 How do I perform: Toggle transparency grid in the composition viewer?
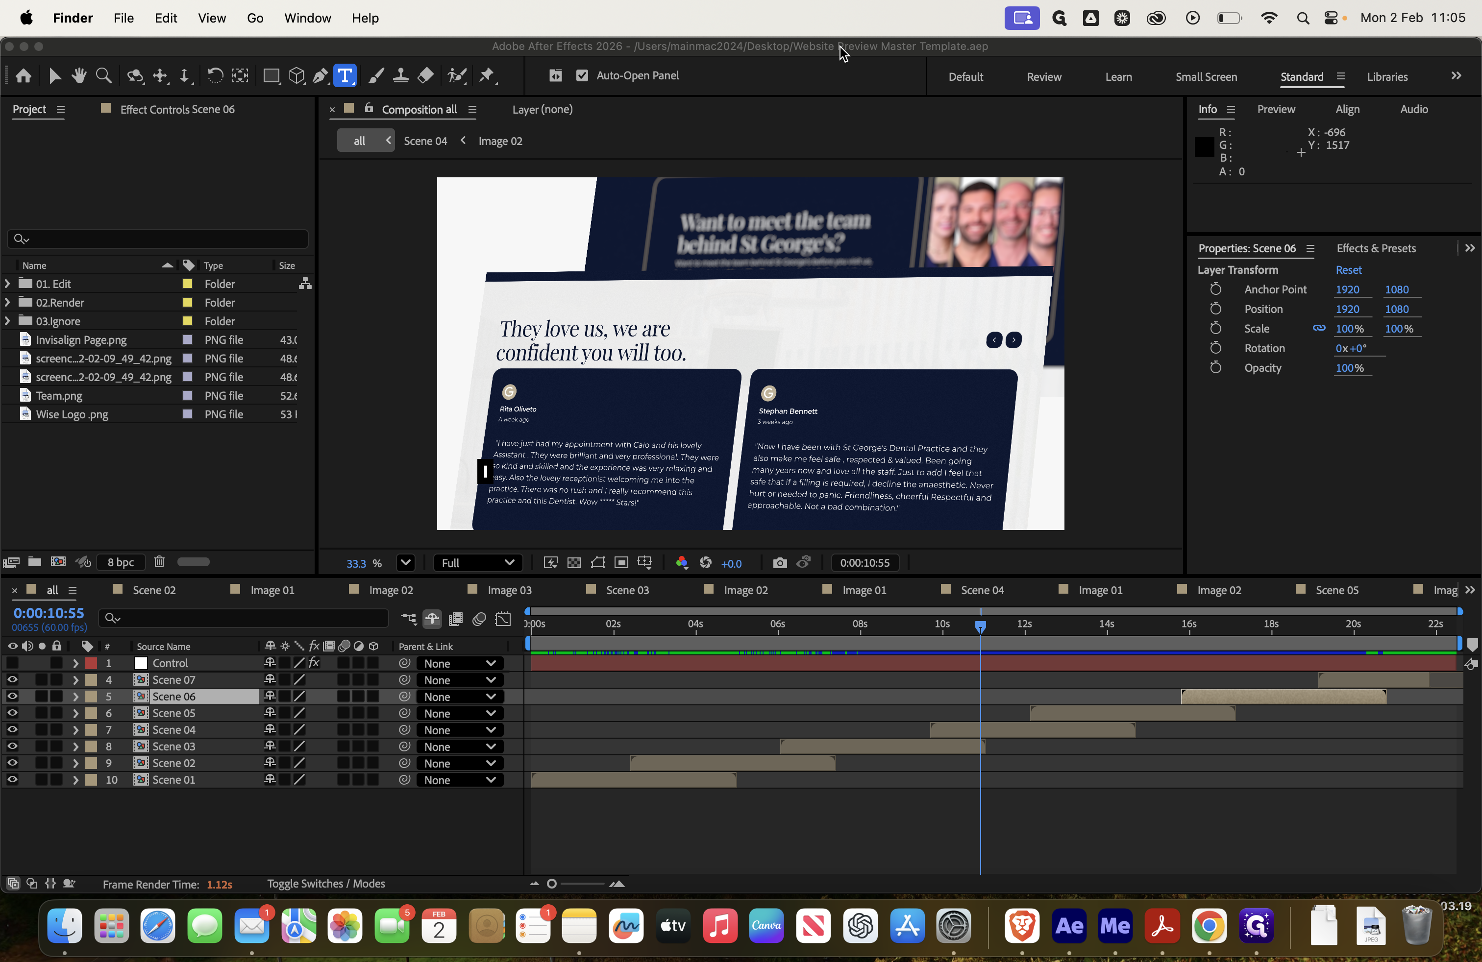(573, 562)
